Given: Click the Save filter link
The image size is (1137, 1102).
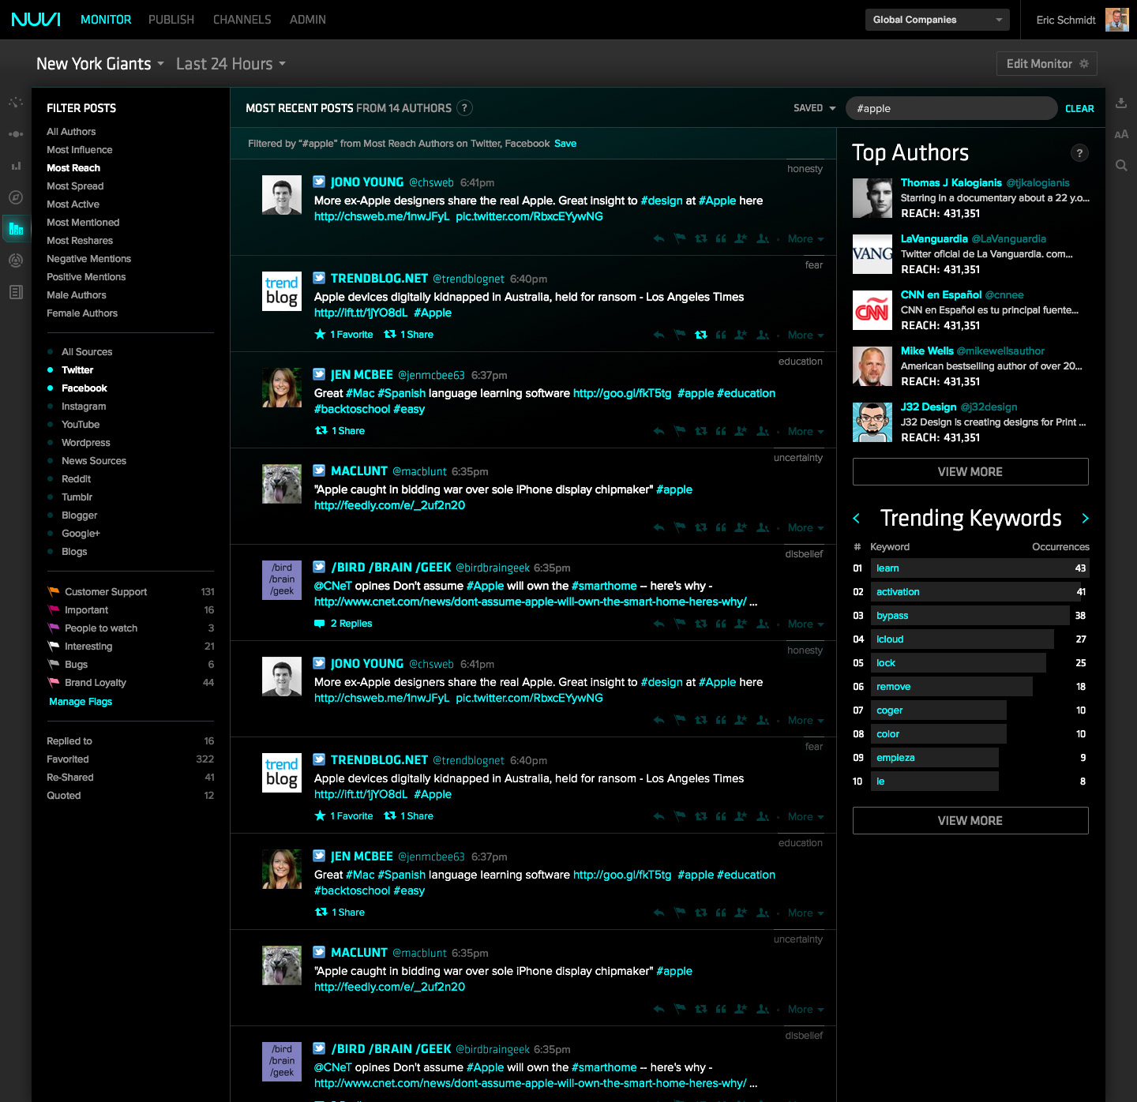Looking at the screenshot, I should tap(565, 144).
